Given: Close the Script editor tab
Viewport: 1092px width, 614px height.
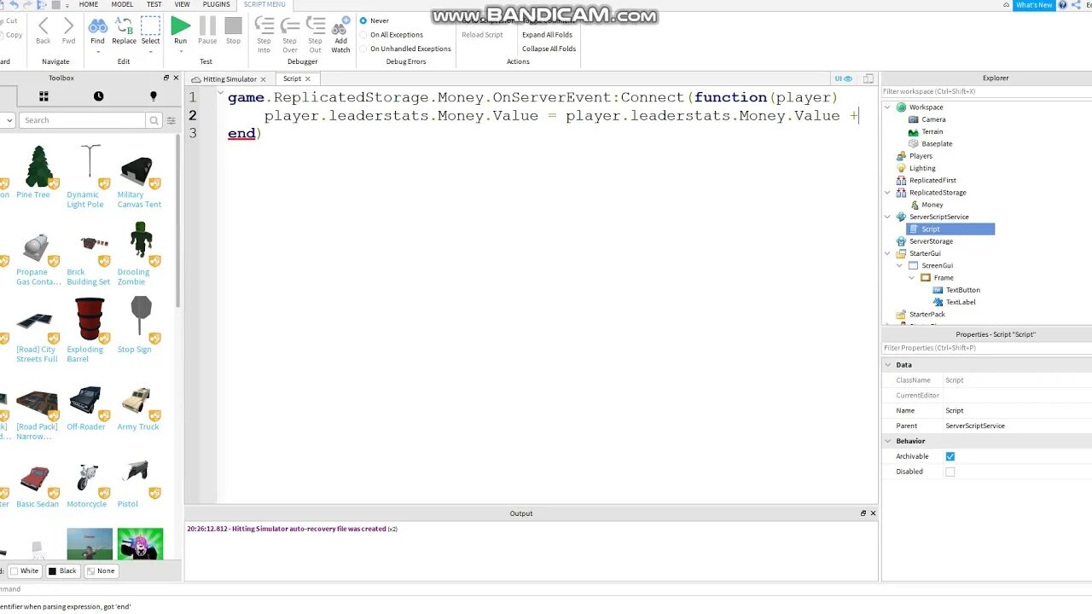Looking at the screenshot, I should click(308, 79).
